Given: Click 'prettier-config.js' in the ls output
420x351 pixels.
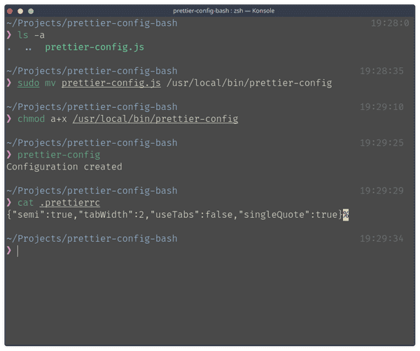Looking at the screenshot, I should [94, 47].
